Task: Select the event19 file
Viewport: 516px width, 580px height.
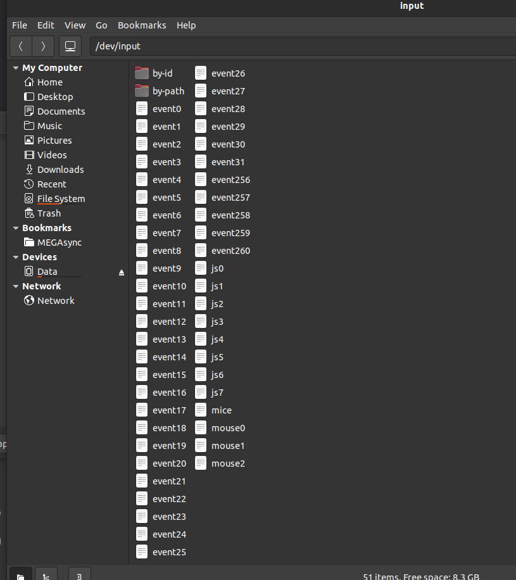Action: tap(161, 446)
